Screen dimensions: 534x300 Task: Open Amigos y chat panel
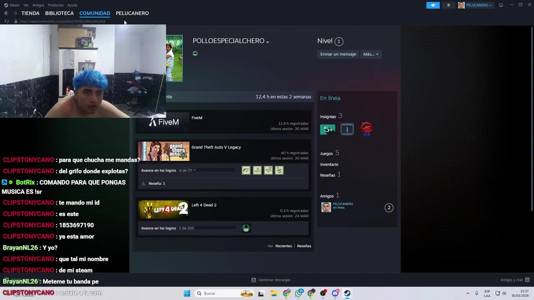(x=515, y=280)
